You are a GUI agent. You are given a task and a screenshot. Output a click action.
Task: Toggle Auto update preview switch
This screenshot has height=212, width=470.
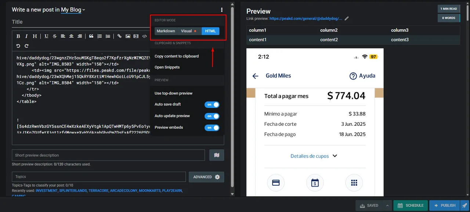tap(212, 116)
